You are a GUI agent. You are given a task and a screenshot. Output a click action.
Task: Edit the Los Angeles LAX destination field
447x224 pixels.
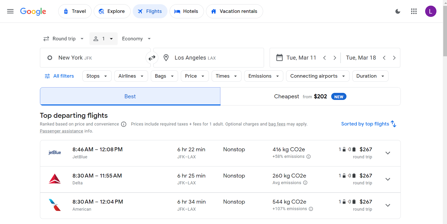[209, 58]
